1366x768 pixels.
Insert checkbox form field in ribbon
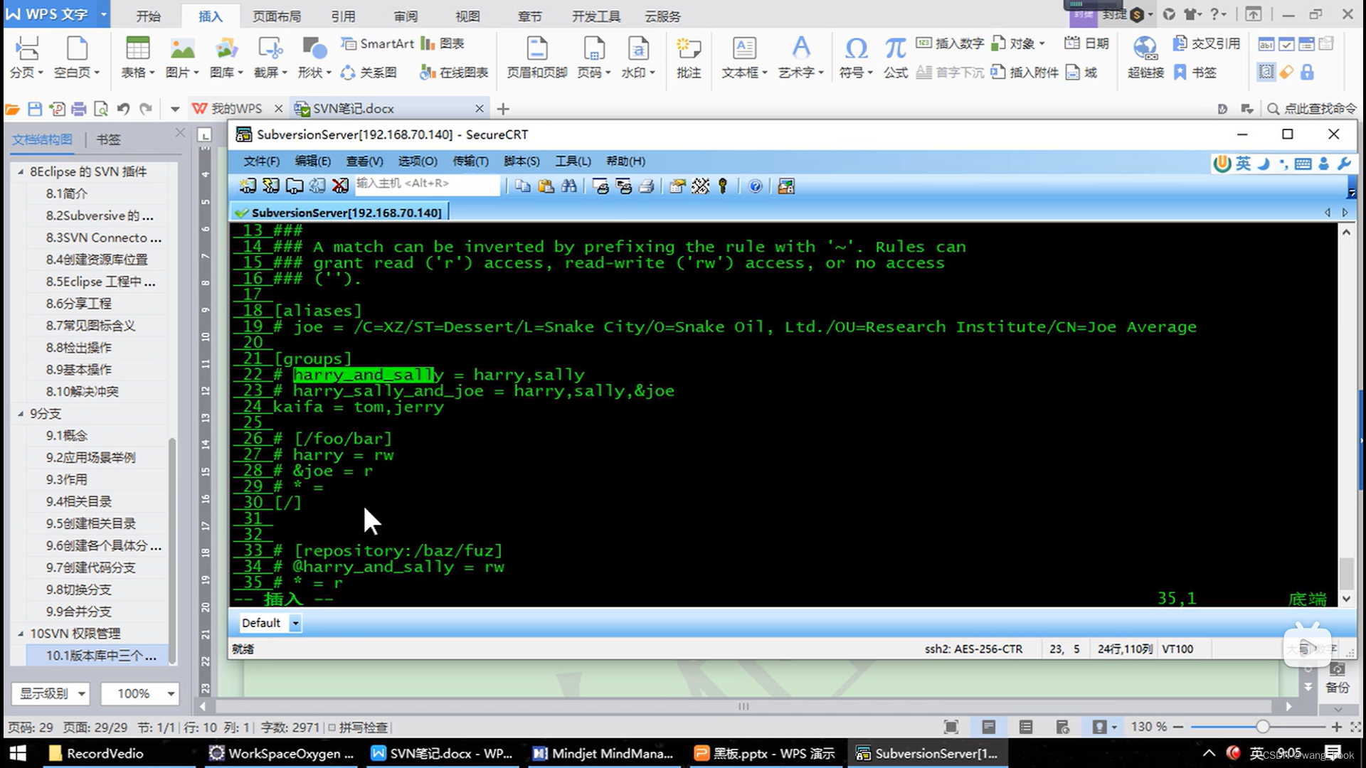pyautogui.click(x=1286, y=44)
